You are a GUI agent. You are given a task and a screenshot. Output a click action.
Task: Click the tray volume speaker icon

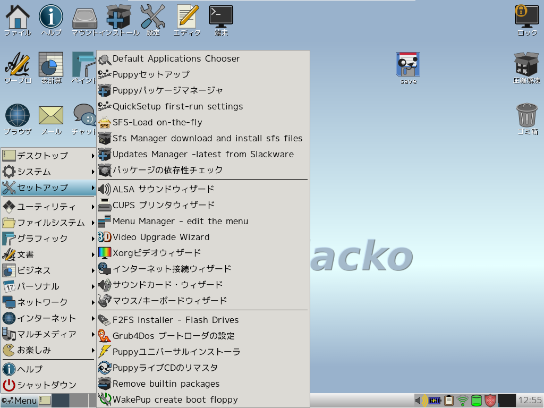[x=421, y=401]
